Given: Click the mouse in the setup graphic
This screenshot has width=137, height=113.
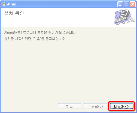Looking at the screenshot, I should pos(123,22).
